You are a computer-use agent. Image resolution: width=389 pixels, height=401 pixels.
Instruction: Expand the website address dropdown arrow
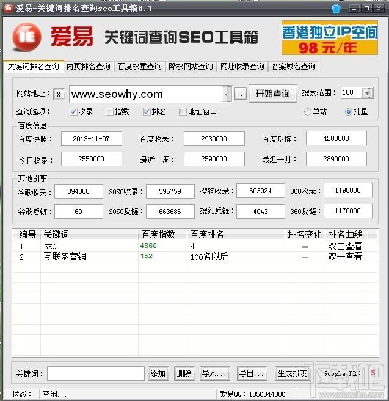227,94
